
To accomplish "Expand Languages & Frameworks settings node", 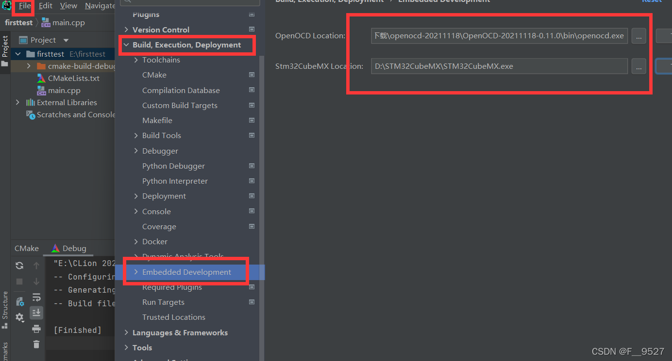I will (127, 332).
